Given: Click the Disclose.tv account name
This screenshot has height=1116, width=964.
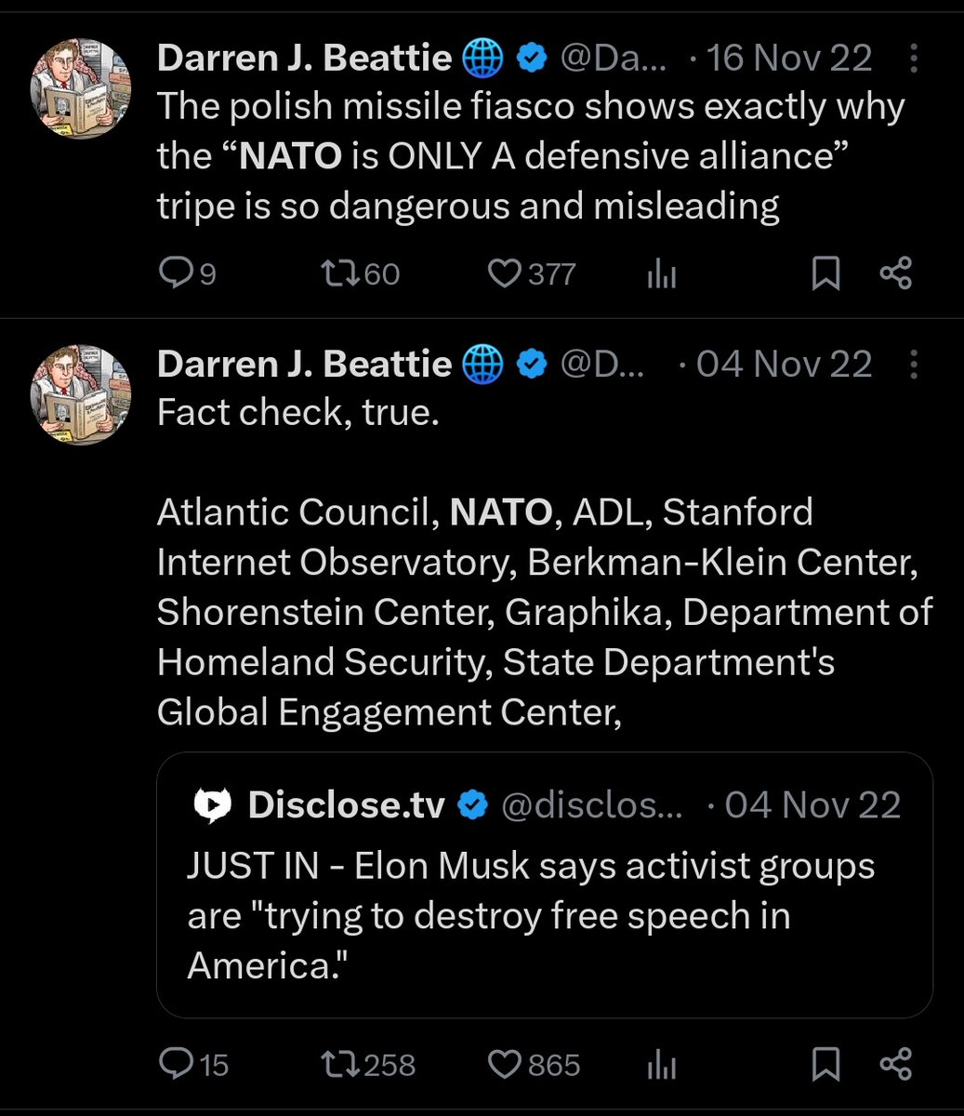Looking at the screenshot, I should tap(346, 805).
